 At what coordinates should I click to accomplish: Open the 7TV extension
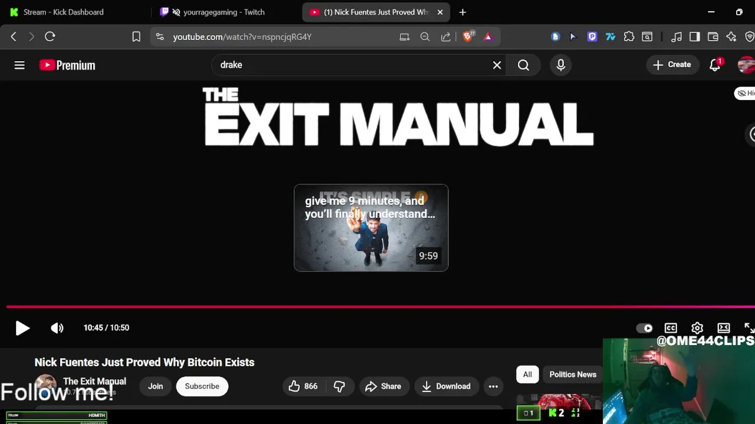(610, 37)
